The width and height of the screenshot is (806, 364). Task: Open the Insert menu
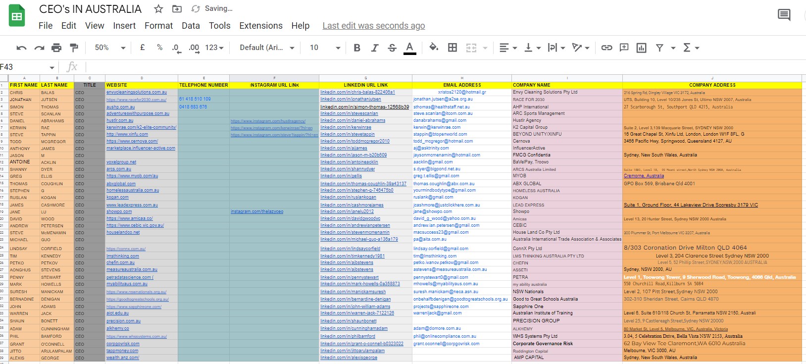pos(124,26)
